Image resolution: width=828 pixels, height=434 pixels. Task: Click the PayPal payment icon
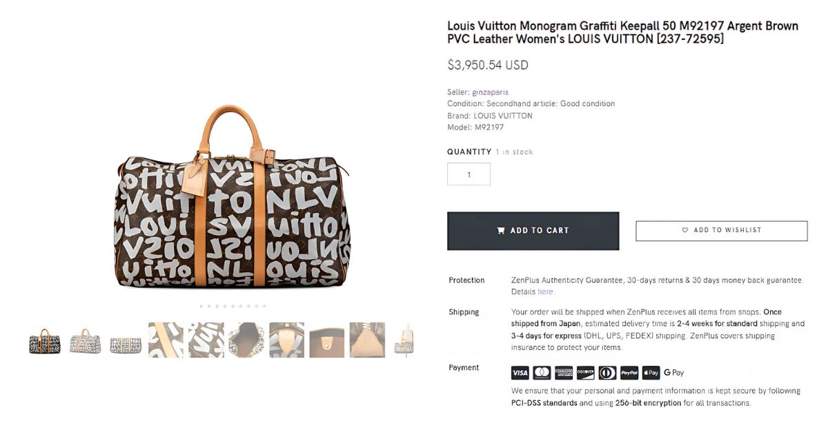629,373
